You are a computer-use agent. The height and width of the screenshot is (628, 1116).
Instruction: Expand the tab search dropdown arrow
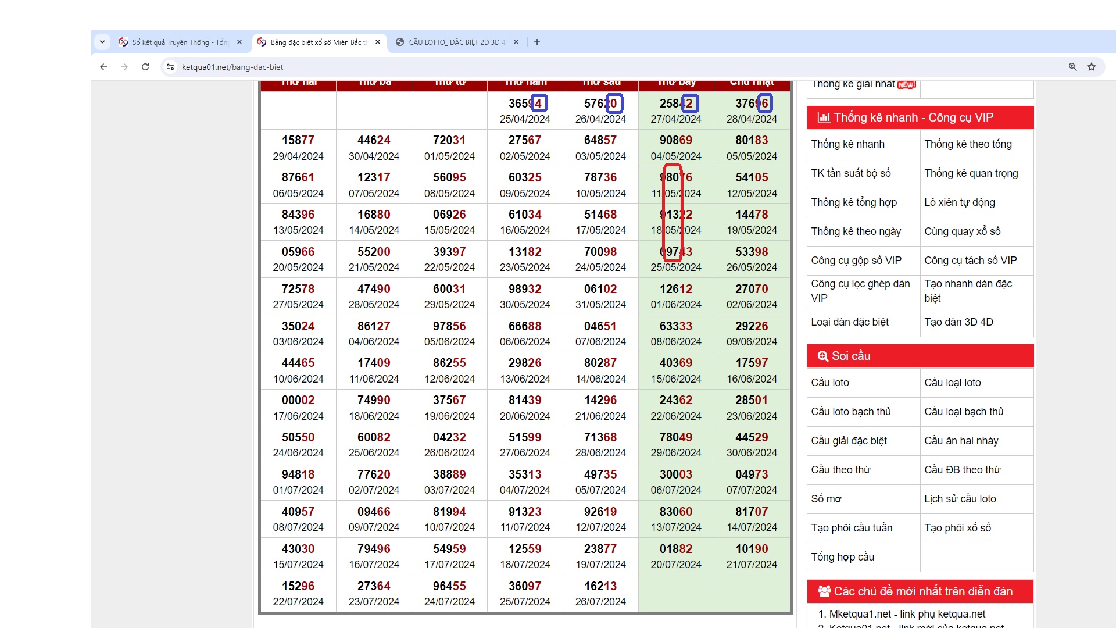pyautogui.click(x=102, y=42)
